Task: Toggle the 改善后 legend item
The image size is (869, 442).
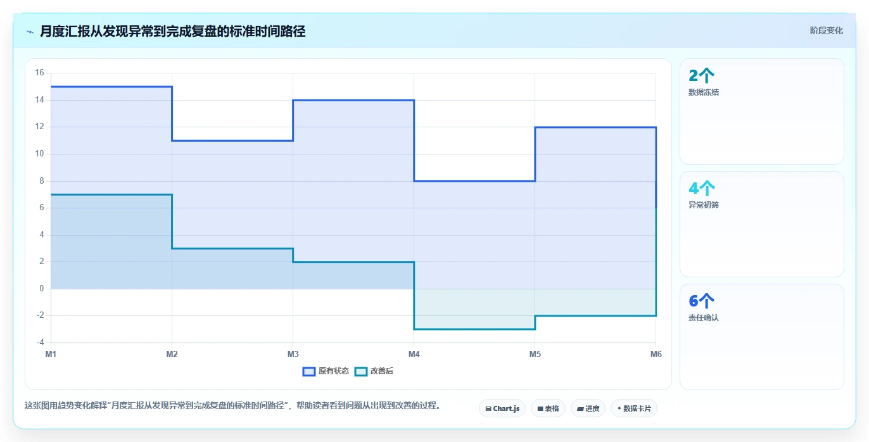Action: coord(374,371)
